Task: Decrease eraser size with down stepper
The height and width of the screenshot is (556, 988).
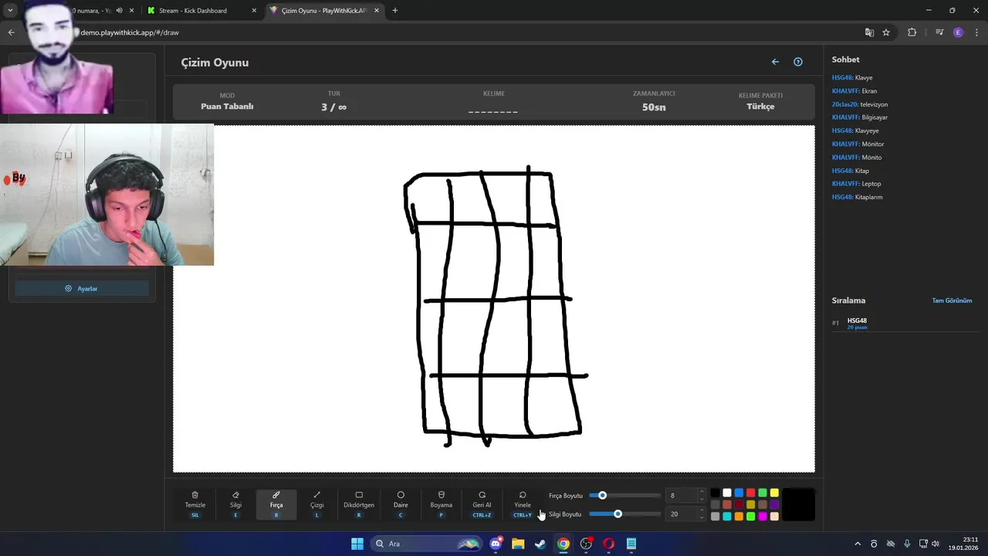Action: click(x=702, y=518)
